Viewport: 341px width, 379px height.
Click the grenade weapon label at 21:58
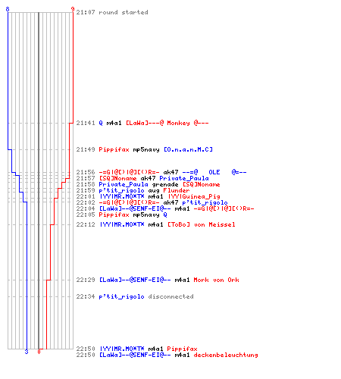pyautogui.click(x=165, y=184)
